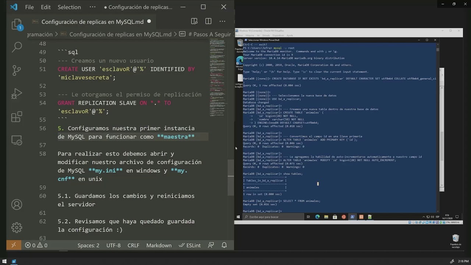Viewport: 471px width, 265px height.
Task: Open Source Control view in activity bar
Action: tap(17, 70)
